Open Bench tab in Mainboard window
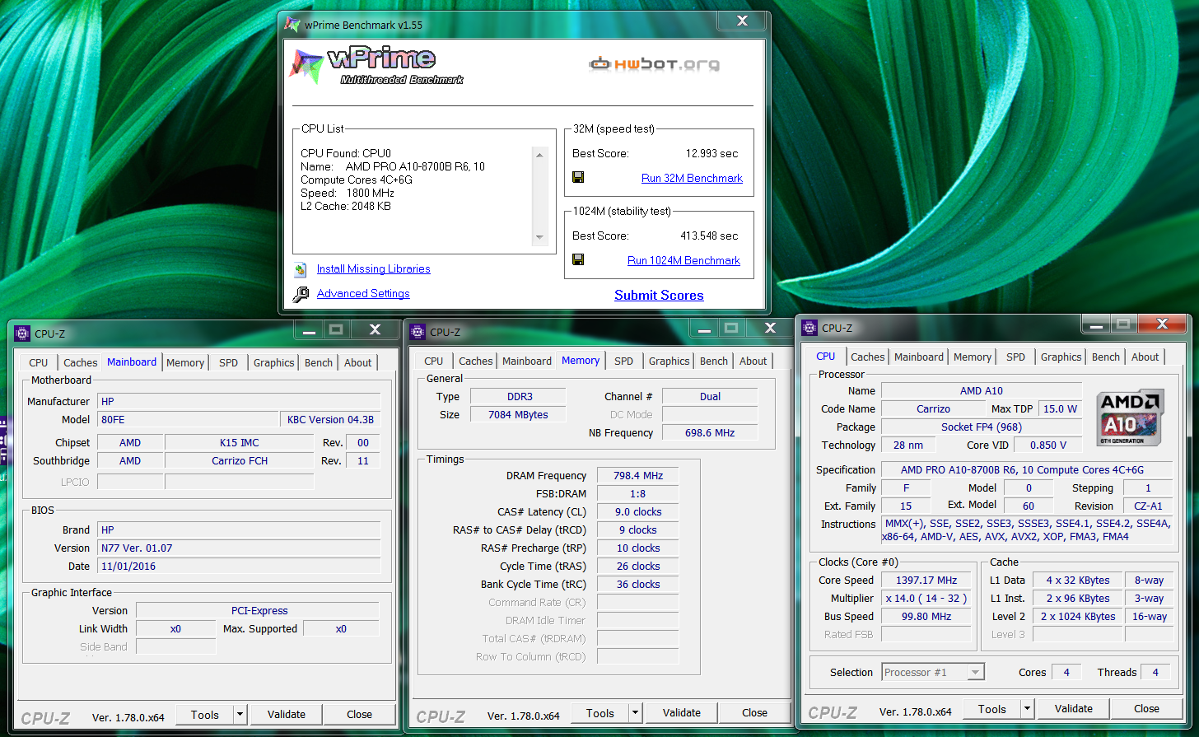 [x=319, y=362]
